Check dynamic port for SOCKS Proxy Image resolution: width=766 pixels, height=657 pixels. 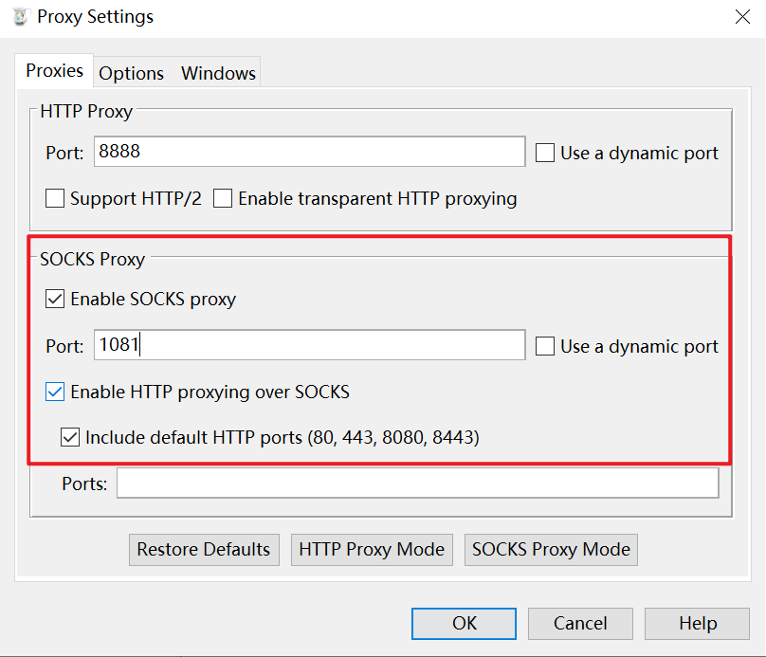[x=545, y=347]
